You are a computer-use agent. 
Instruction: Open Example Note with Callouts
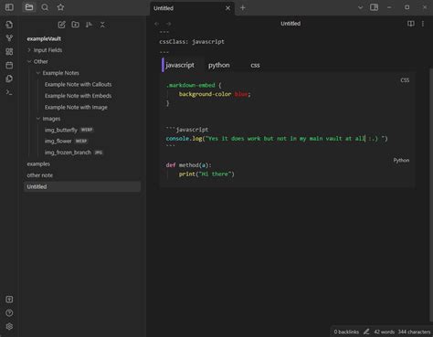point(78,84)
